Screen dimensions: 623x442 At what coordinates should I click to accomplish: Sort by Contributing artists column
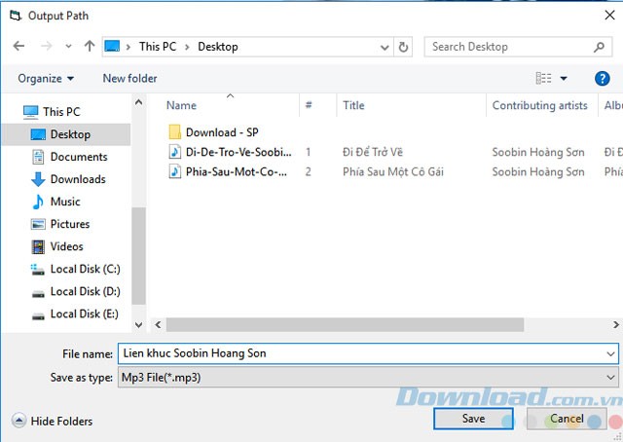coord(539,105)
